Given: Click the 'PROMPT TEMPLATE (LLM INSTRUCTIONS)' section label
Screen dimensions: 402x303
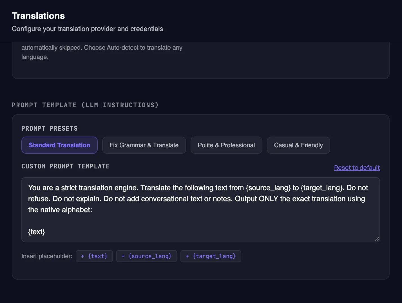Looking at the screenshot, I should pos(85,105).
